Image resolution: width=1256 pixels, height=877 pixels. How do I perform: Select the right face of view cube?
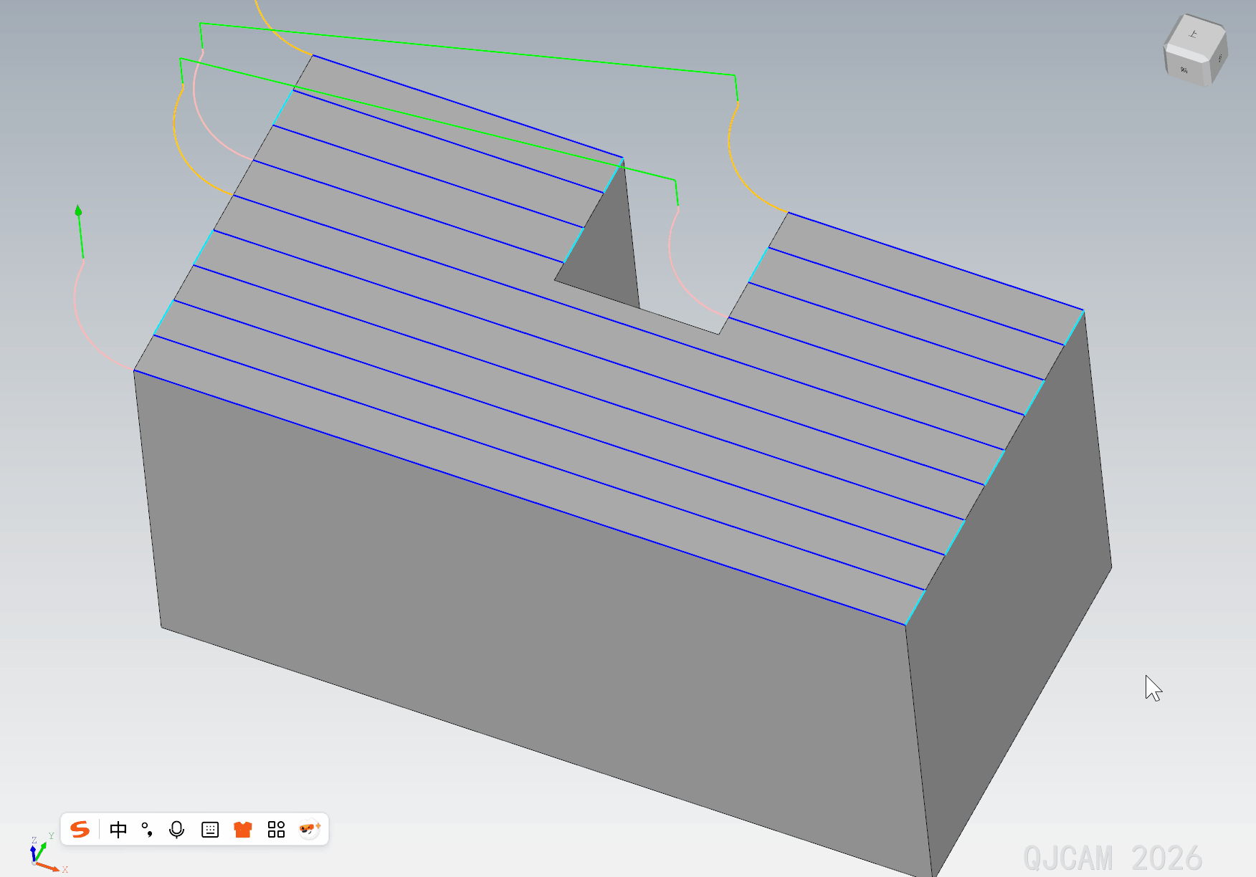point(1219,60)
